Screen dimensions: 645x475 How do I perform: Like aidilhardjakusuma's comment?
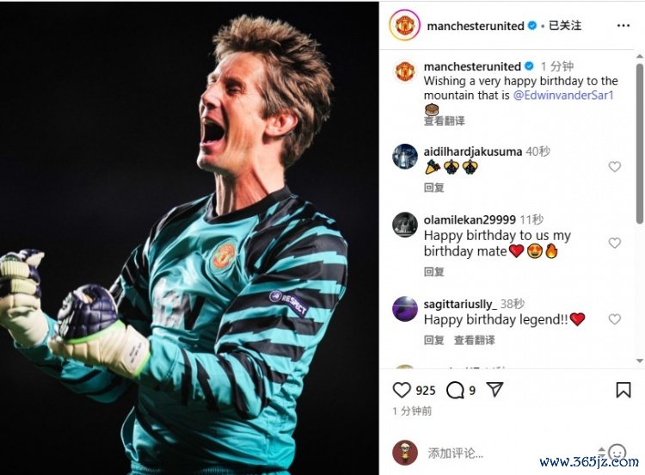pyautogui.click(x=615, y=167)
